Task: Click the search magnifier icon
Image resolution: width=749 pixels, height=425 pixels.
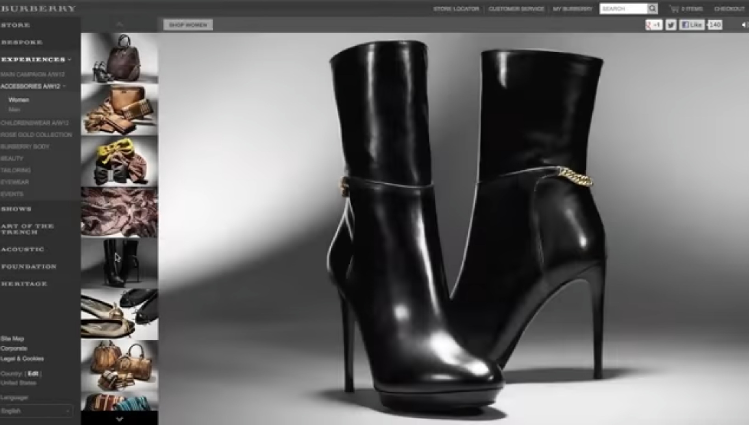Action: pos(652,9)
